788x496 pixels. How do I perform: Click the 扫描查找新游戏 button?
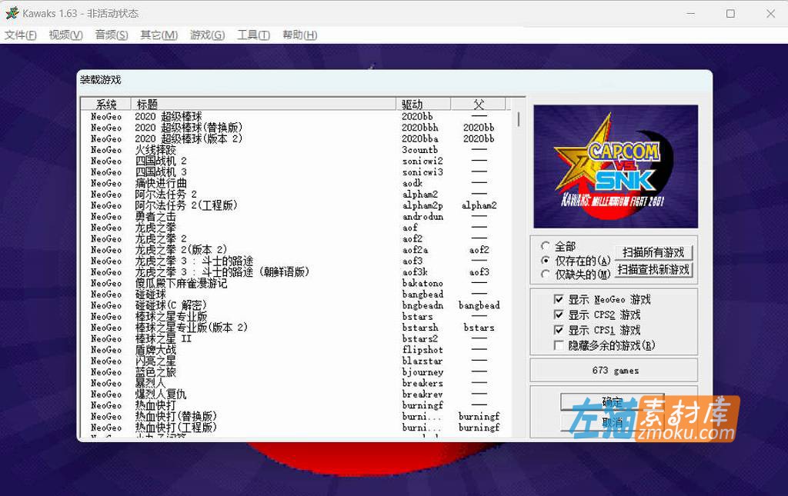pos(655,269)
